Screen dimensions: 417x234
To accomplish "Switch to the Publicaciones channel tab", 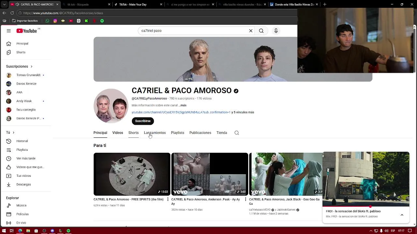I will click(200, 133).
